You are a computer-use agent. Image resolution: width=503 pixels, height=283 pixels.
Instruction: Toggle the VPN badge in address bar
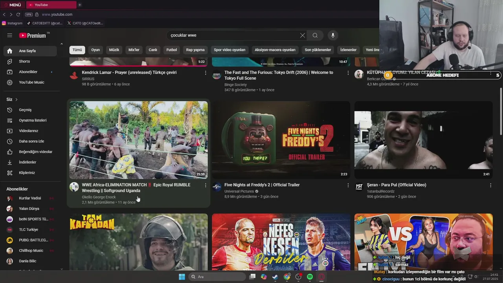[29, 15]
